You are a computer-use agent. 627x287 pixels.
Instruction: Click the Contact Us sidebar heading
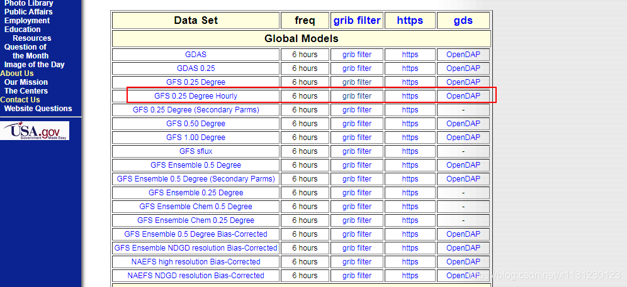coord(20,100)
